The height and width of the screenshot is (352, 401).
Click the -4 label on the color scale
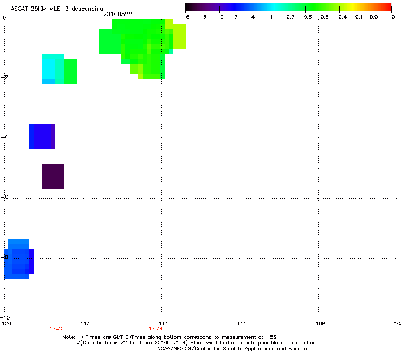click(x=251, y=17)
